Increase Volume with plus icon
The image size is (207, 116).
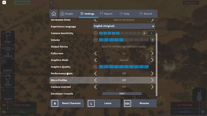[x=152, y=40]
